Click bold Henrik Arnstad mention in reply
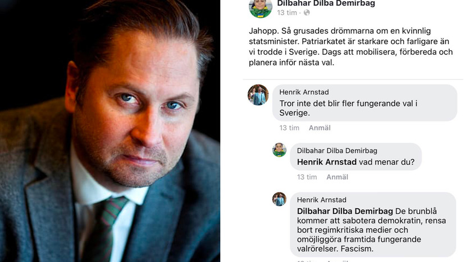The height and width of the screenshot is (262, 465). [x=327, y=162]
